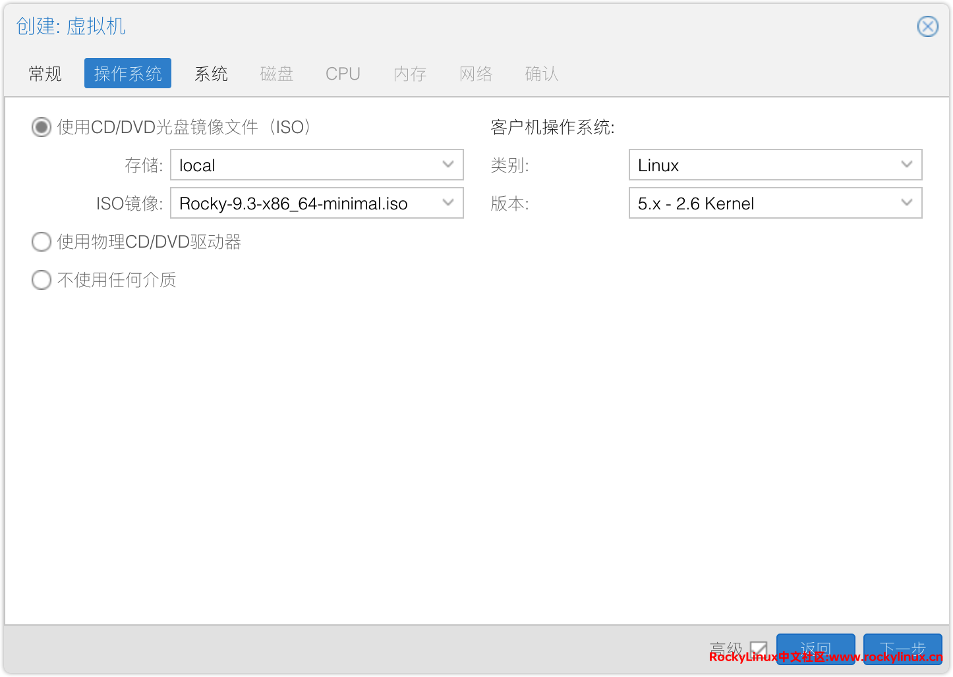Image resolution: width=953 pixels, height=677 pixels.
Task: Expand the 存储 local storage dropdown
Action: 448,165
